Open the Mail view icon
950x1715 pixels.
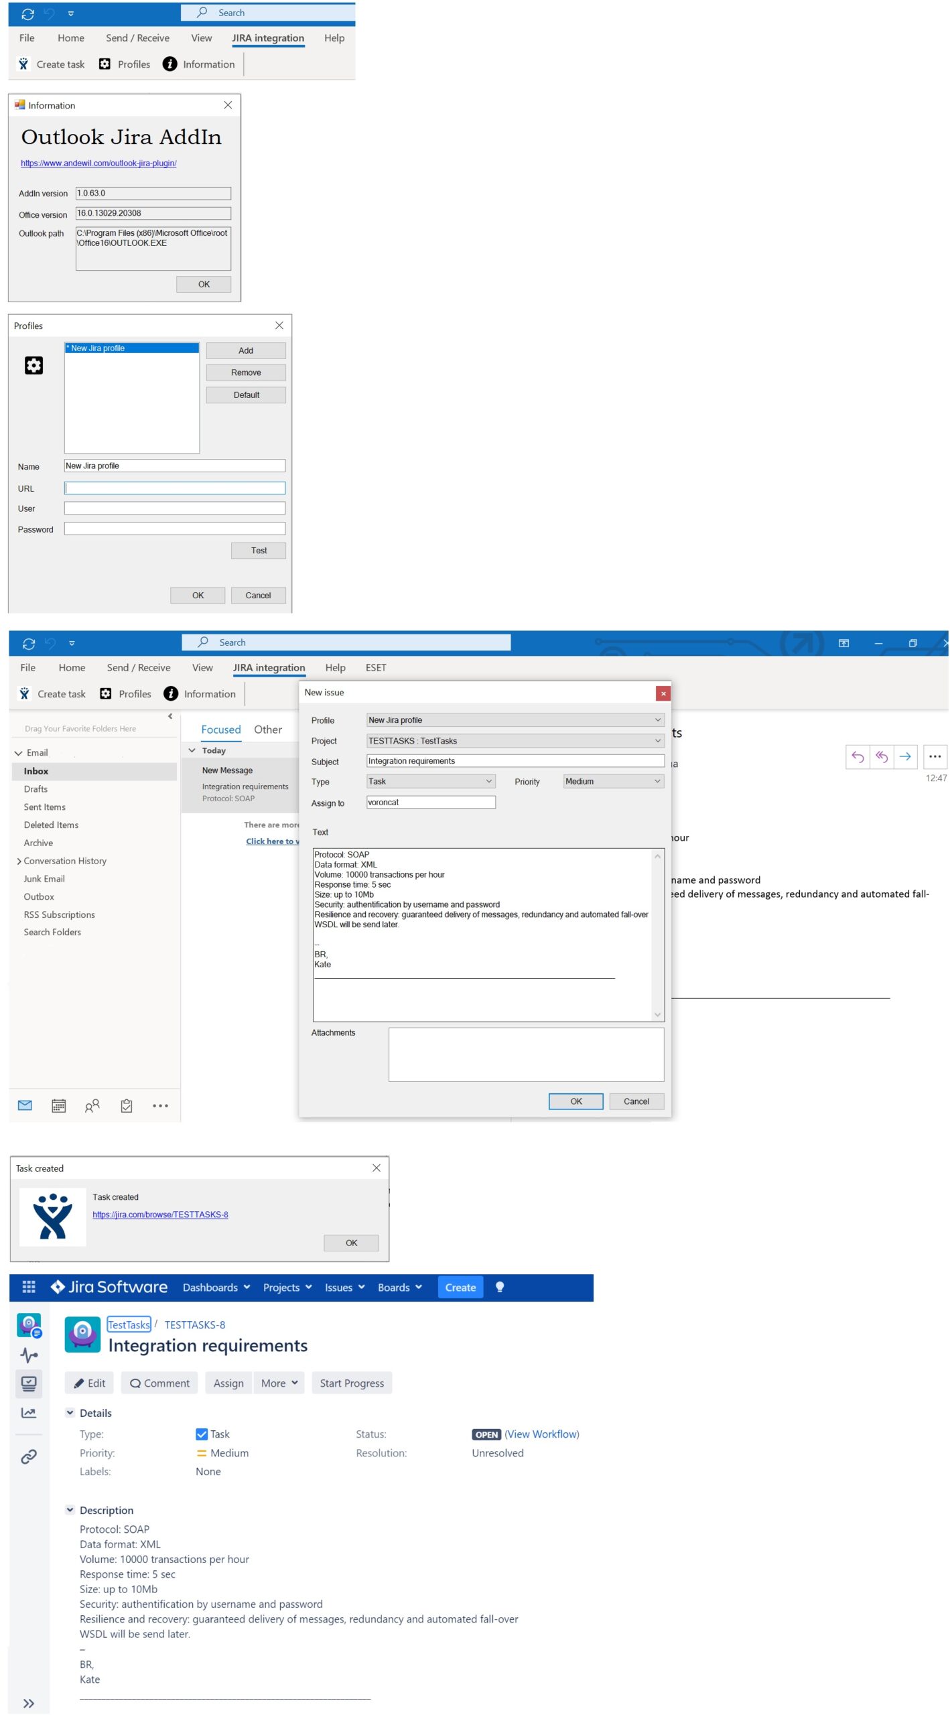(x=25, y=1105)
